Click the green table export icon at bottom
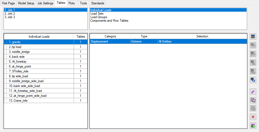The image size is (259, 132). click(253, 125)
